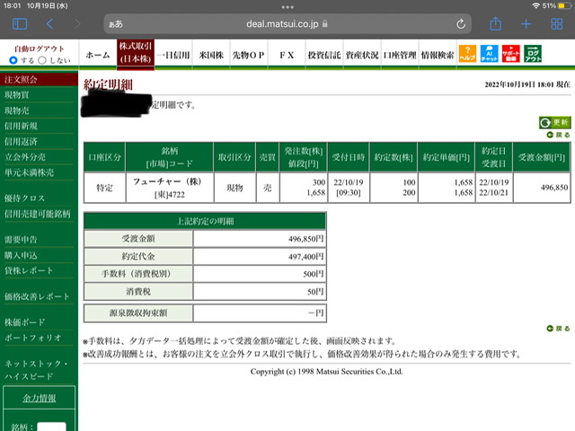Open the FX tab
Viewport: 575px width, 431px height.
point(287,55)
